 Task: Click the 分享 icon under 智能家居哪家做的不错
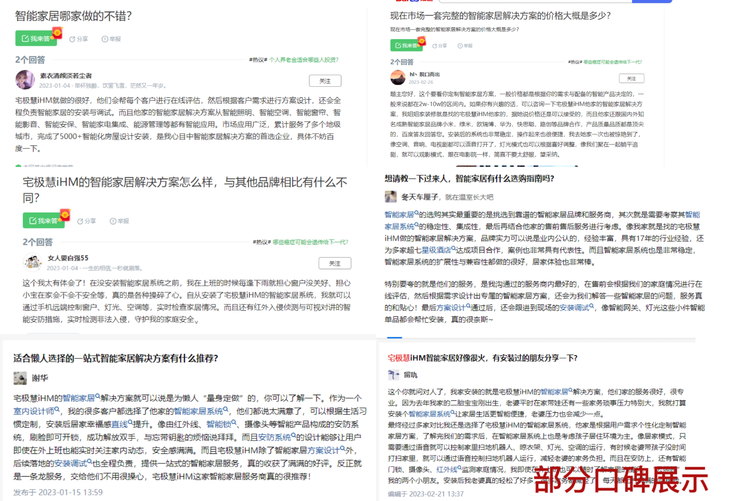tap(78, 39)
